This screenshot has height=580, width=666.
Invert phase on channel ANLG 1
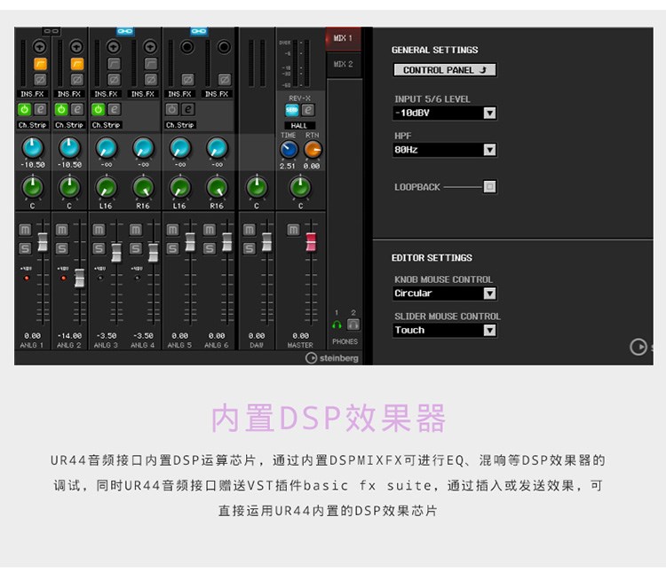(40, 79)
